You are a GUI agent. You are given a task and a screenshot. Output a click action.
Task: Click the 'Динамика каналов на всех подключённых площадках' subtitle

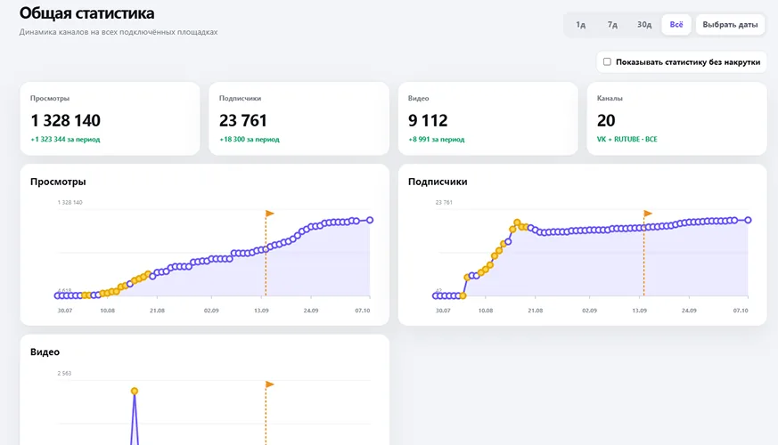(x=119, y=32)
